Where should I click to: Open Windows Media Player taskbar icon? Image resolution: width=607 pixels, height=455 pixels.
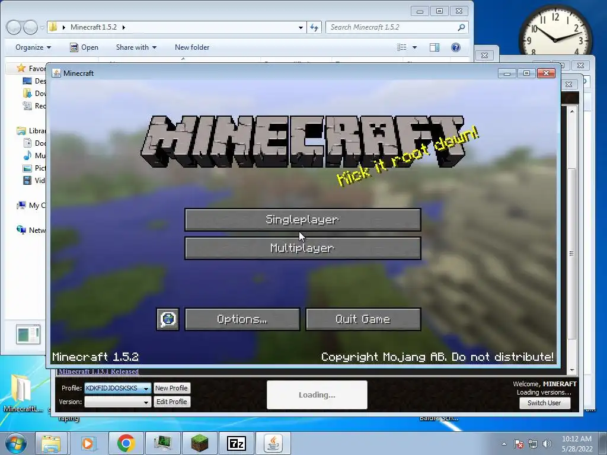(x=88, y=443)
